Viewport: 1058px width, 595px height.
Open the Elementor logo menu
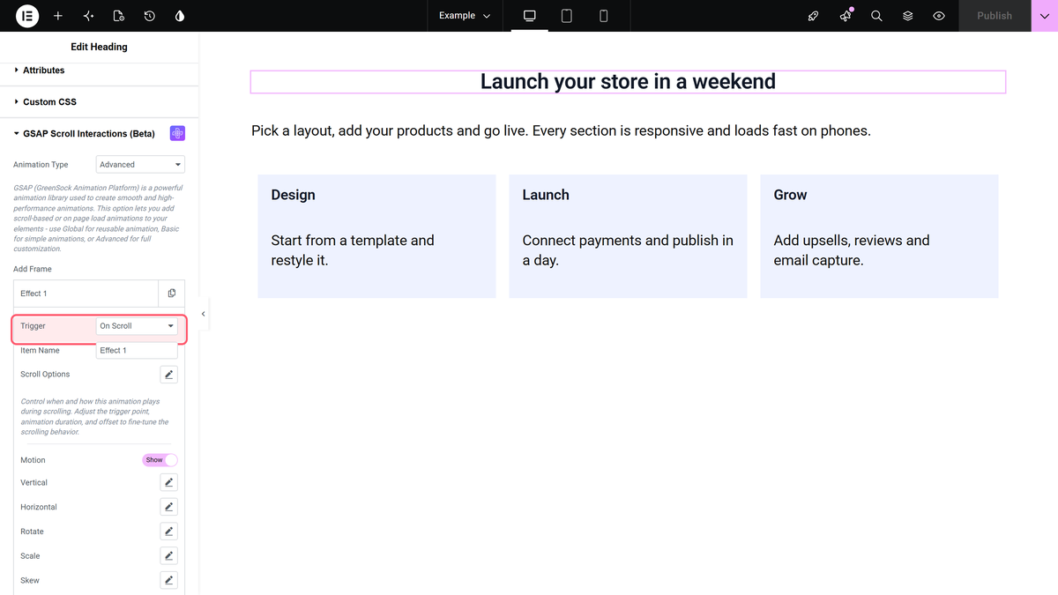(x=27, y=16)
